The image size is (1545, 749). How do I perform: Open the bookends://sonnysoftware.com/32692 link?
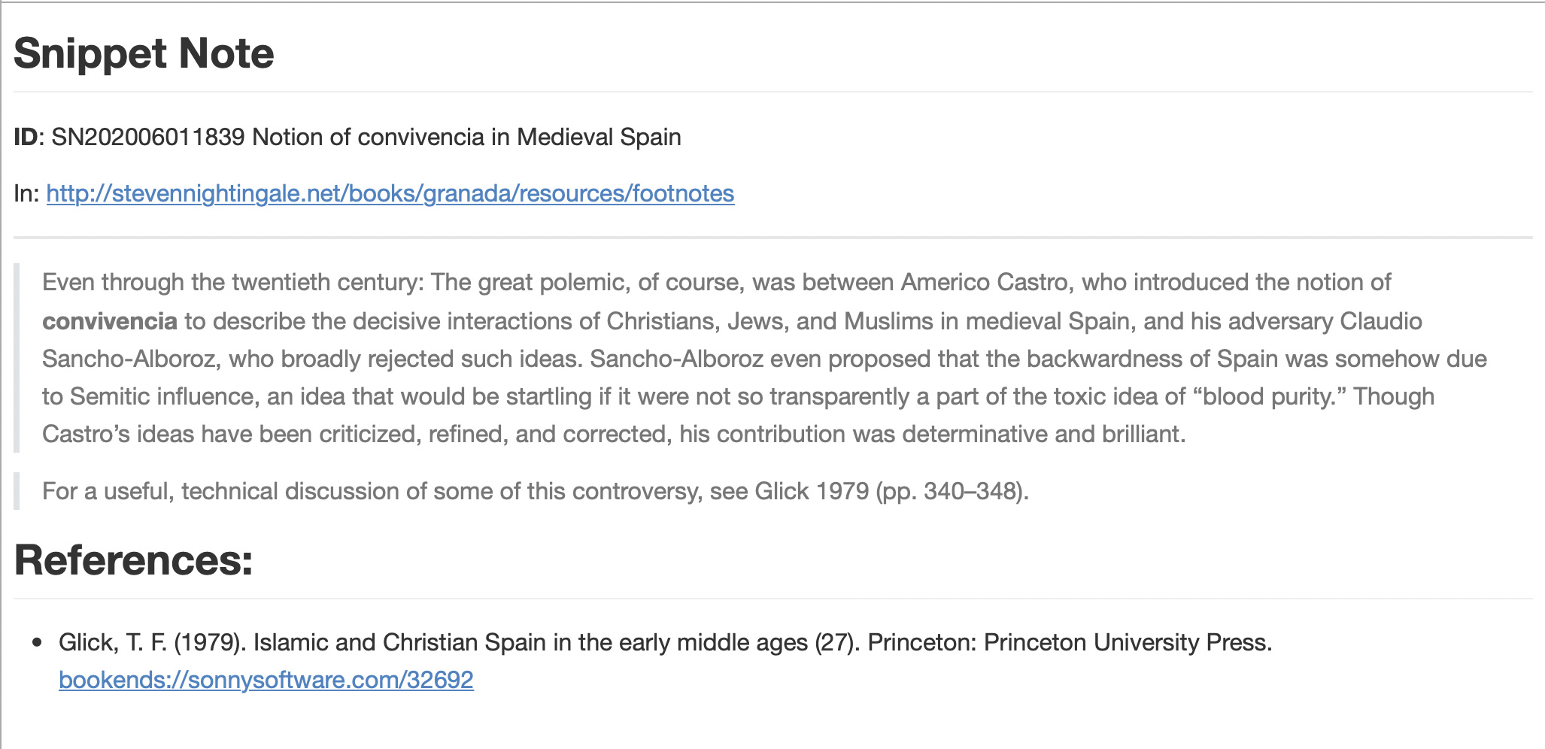266,680
